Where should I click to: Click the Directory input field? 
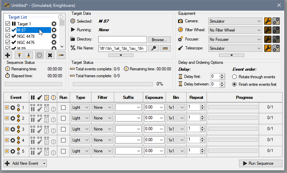(122, 39)
